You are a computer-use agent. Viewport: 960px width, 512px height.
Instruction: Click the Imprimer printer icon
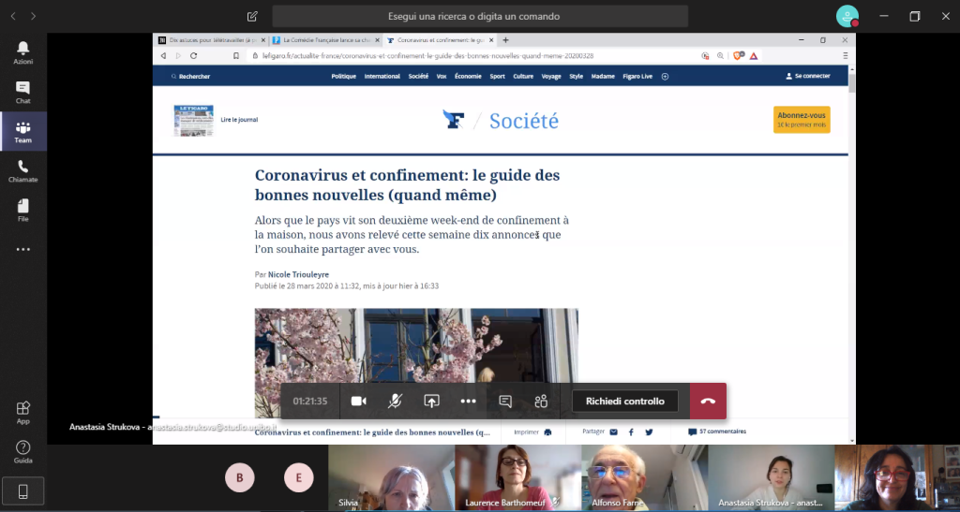pos(547,432)
